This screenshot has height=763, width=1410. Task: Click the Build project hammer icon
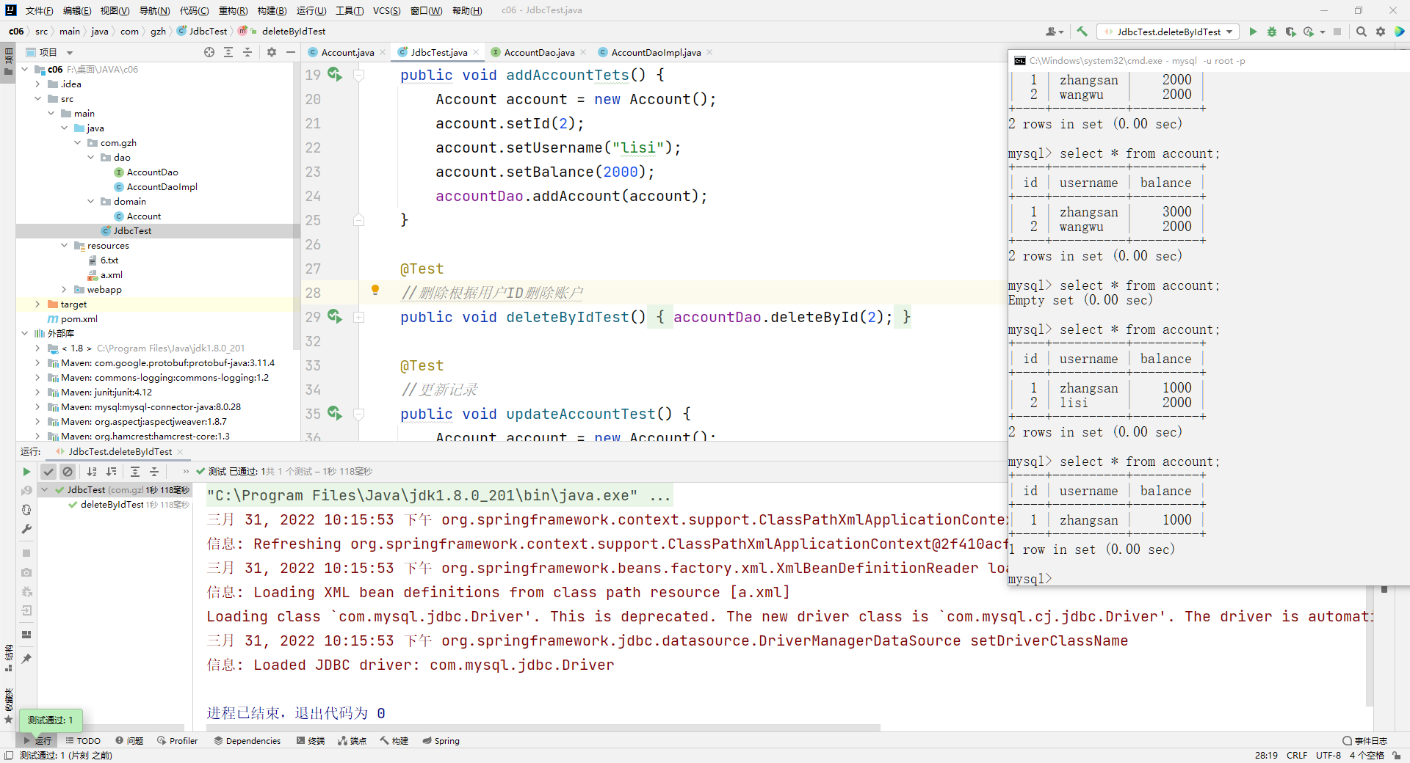[1082, 32]
